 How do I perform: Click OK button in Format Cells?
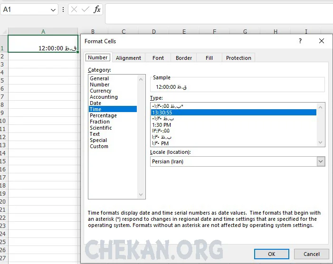(271, 254)
